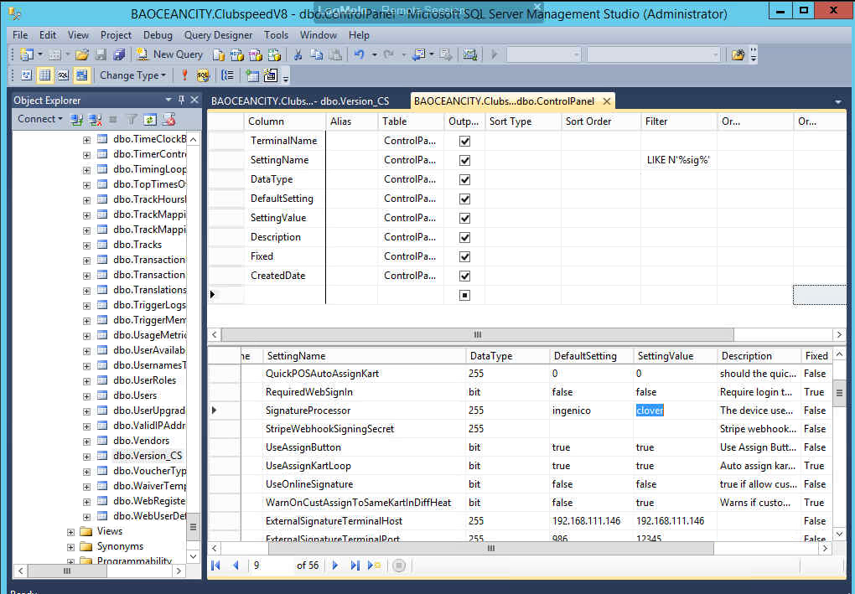Click the Move First record button

(215, 566)
